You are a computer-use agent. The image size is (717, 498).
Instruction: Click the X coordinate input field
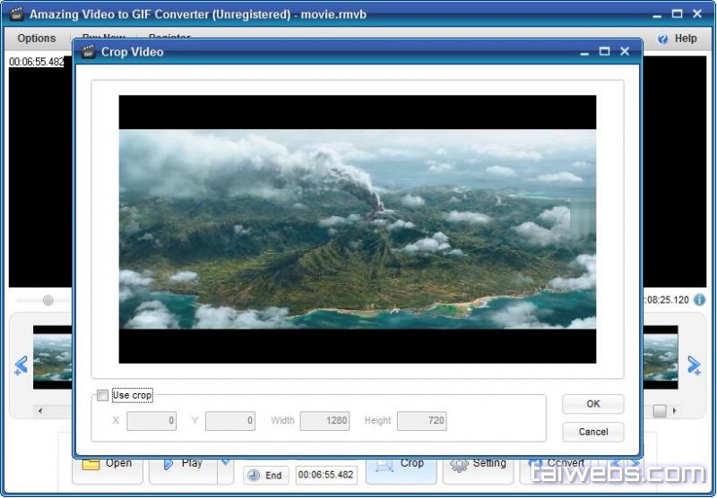tap(151, 421)
